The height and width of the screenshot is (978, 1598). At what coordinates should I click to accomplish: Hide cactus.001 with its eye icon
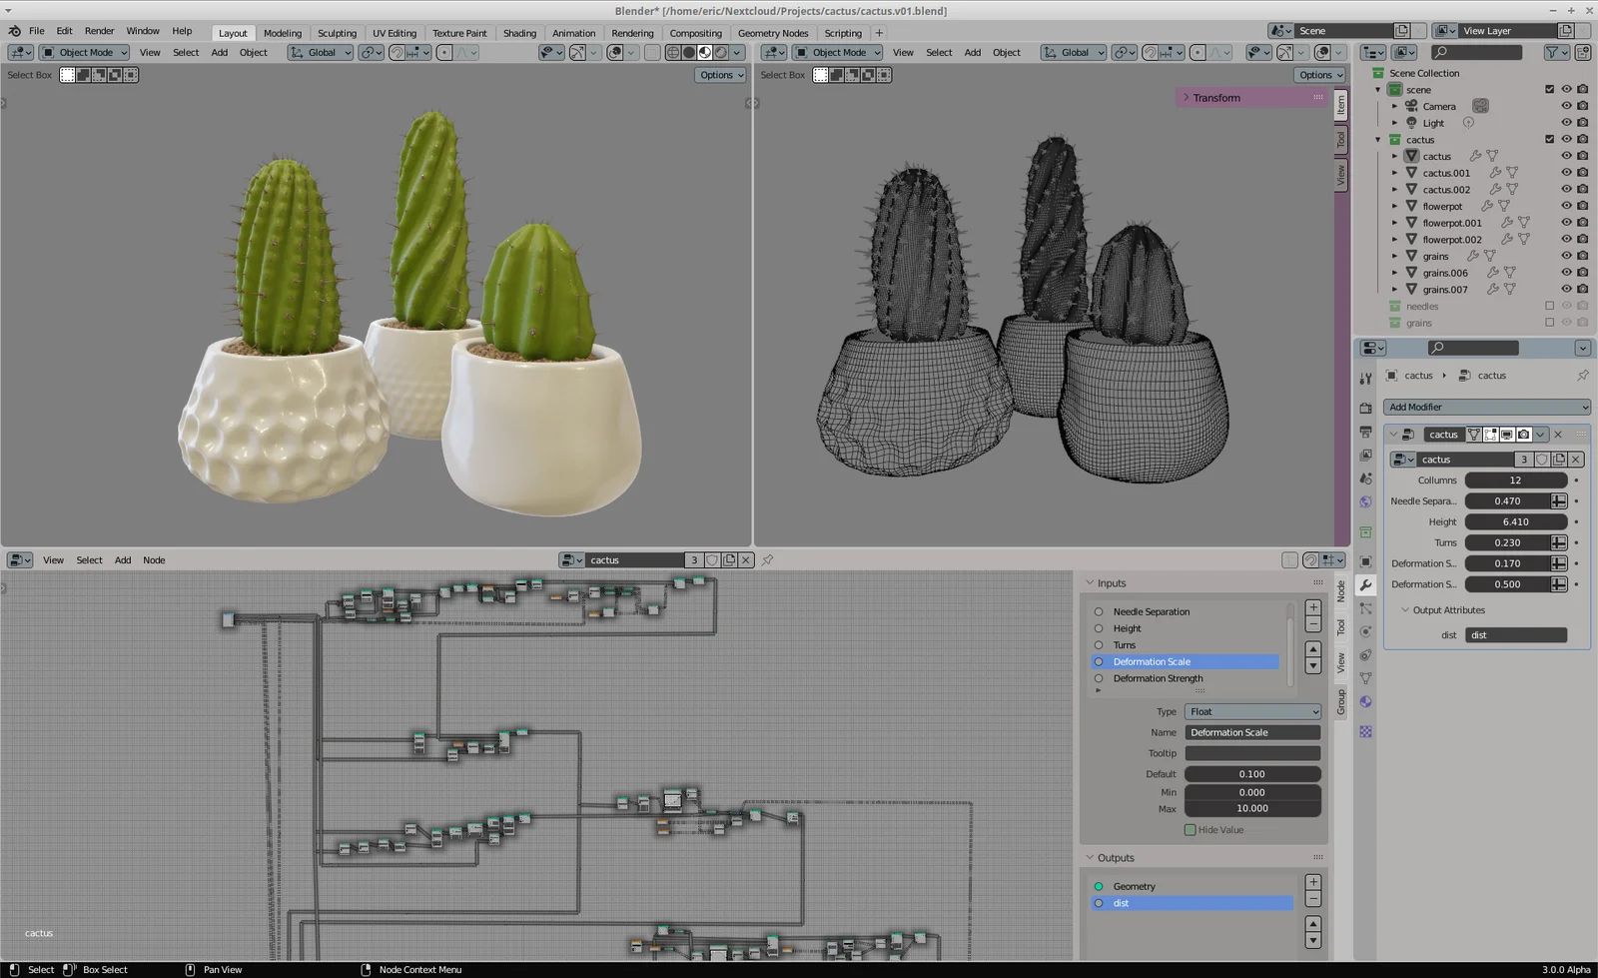pos(1566,172)
